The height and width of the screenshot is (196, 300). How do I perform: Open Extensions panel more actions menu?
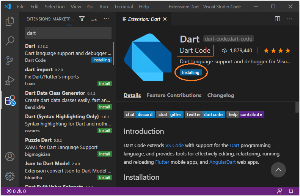pyautogui.click(x=106, y=19)
